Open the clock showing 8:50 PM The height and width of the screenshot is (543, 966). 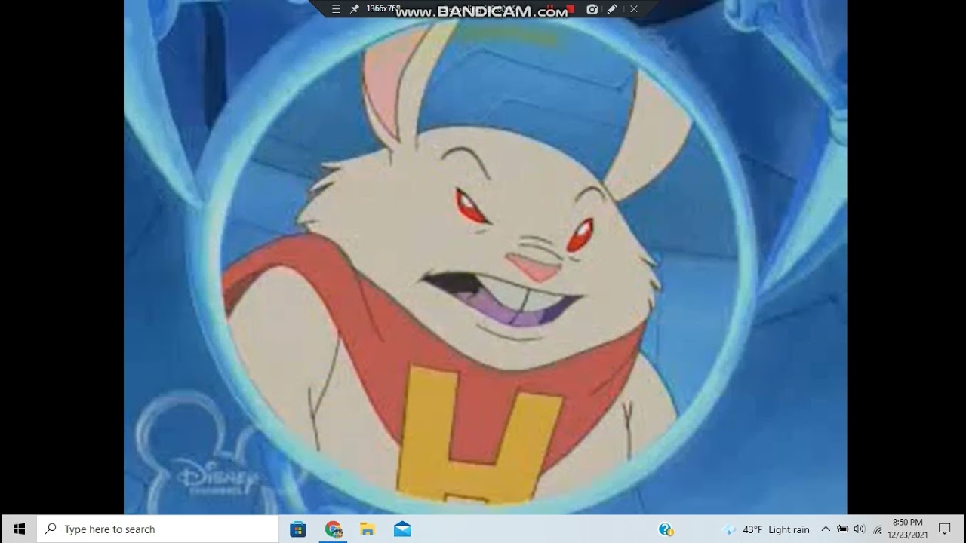pos(908,529)
